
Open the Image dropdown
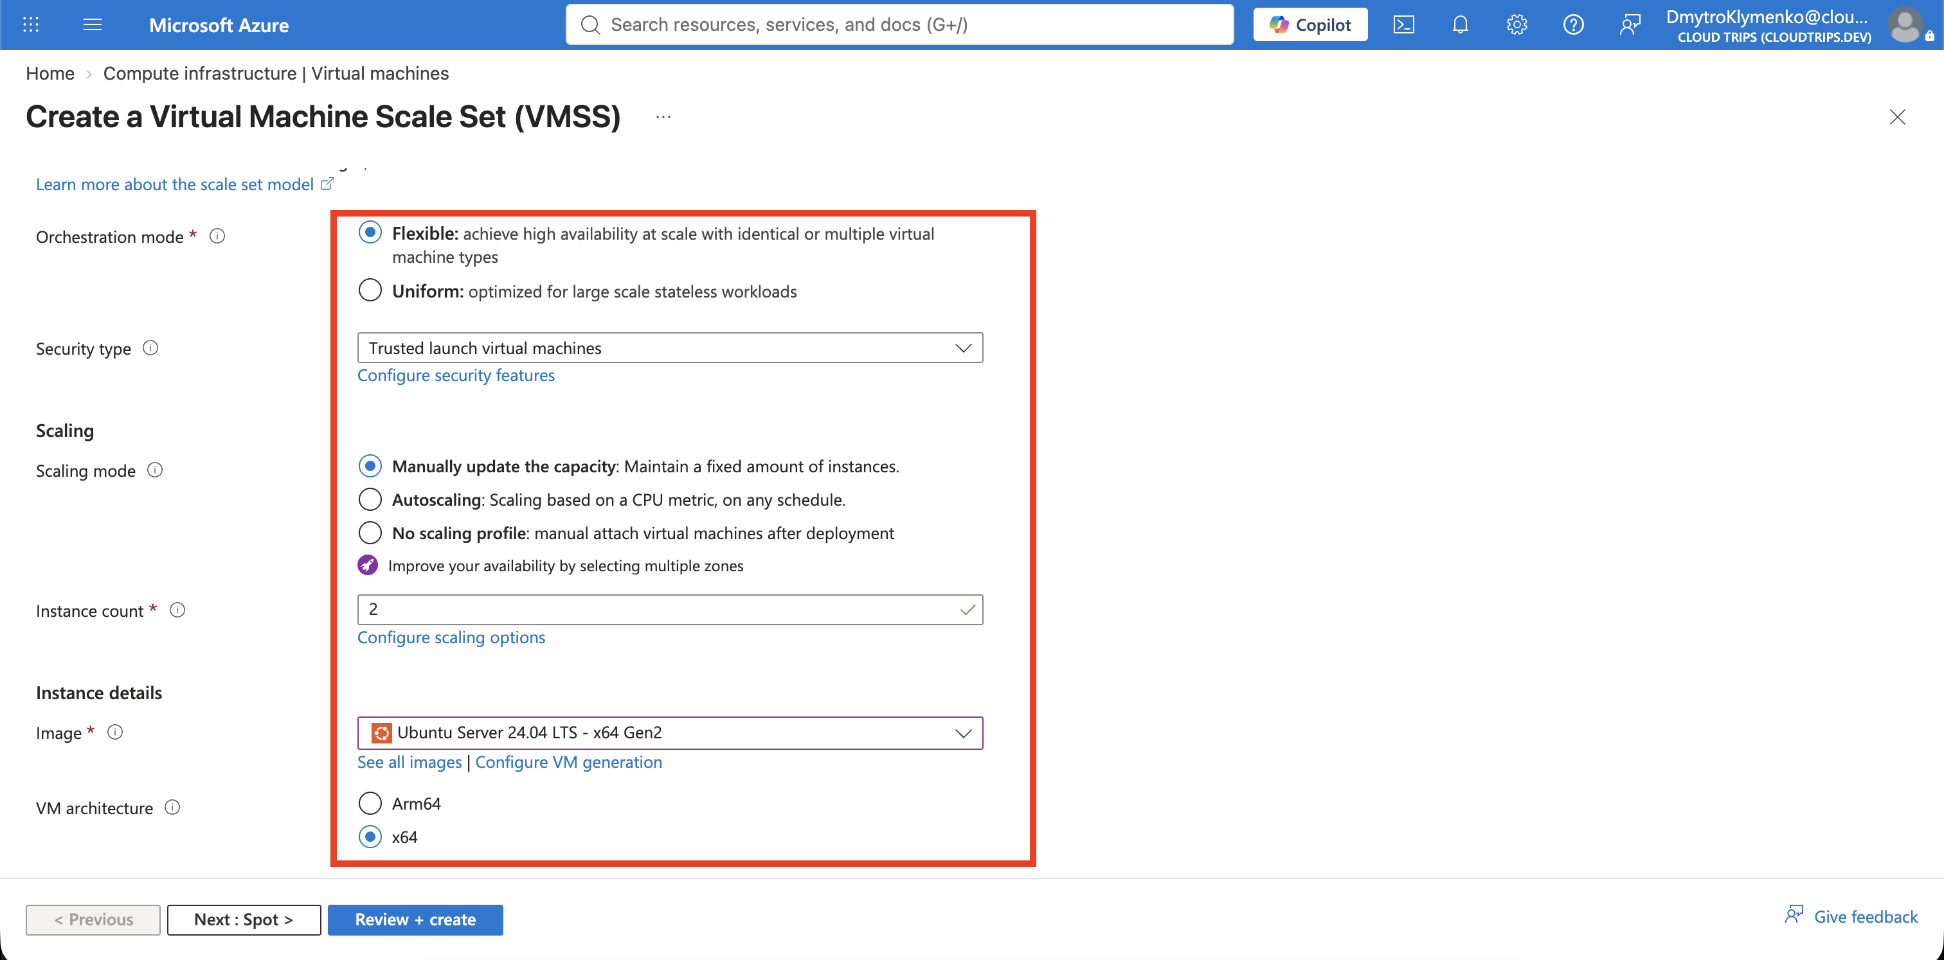point(670,733)
